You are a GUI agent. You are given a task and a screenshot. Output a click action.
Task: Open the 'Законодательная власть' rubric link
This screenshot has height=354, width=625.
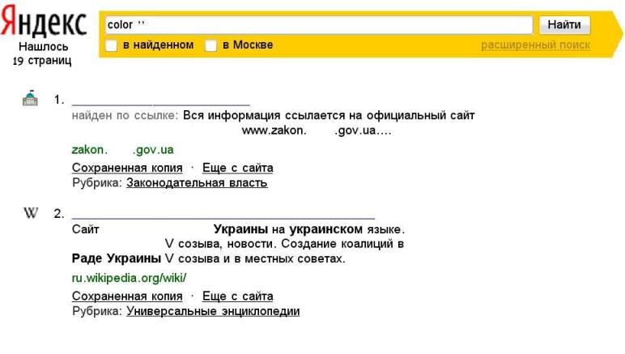tap(197, 183)
